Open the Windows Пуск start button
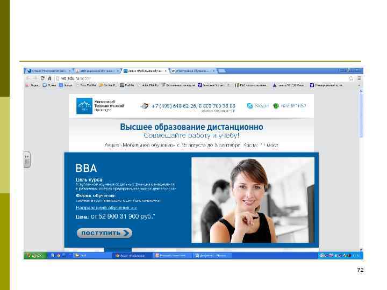Image resolution: width=387 pixels, height=290 pixels. [35, 256]
